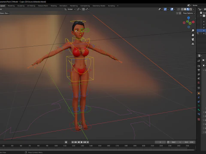
Task: Jump to the next keyframe
Action: point(85,142)
